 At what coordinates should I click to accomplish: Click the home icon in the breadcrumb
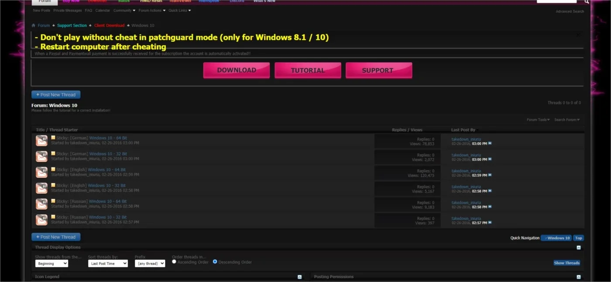coord(34,25)
